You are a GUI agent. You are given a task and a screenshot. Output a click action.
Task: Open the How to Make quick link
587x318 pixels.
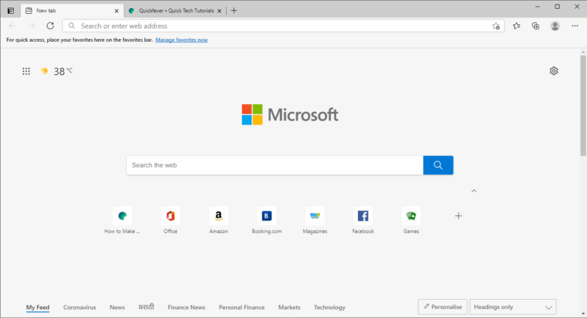(x=123, y=221)
